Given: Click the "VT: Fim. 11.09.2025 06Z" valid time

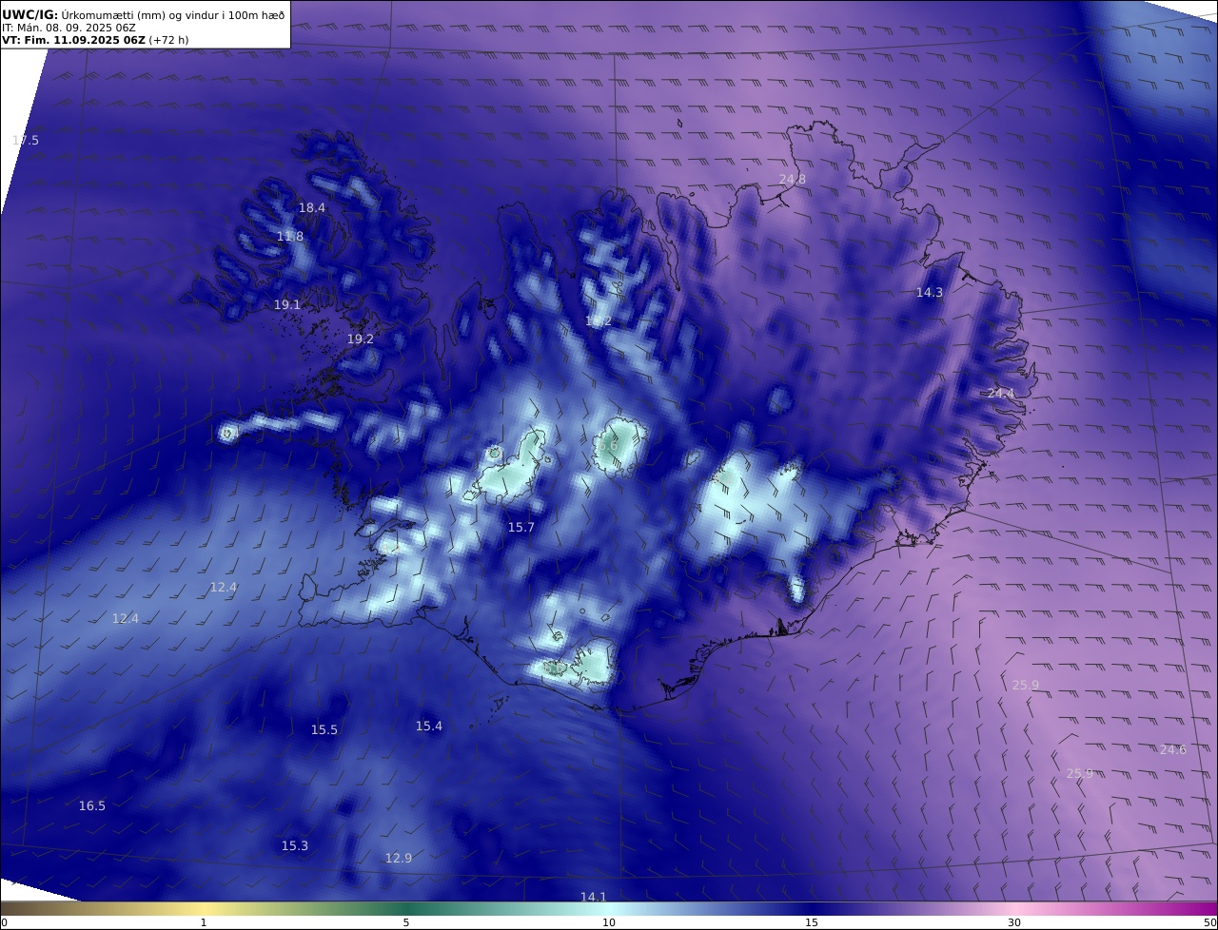Looking at the screenshot, I should [72, 41].
